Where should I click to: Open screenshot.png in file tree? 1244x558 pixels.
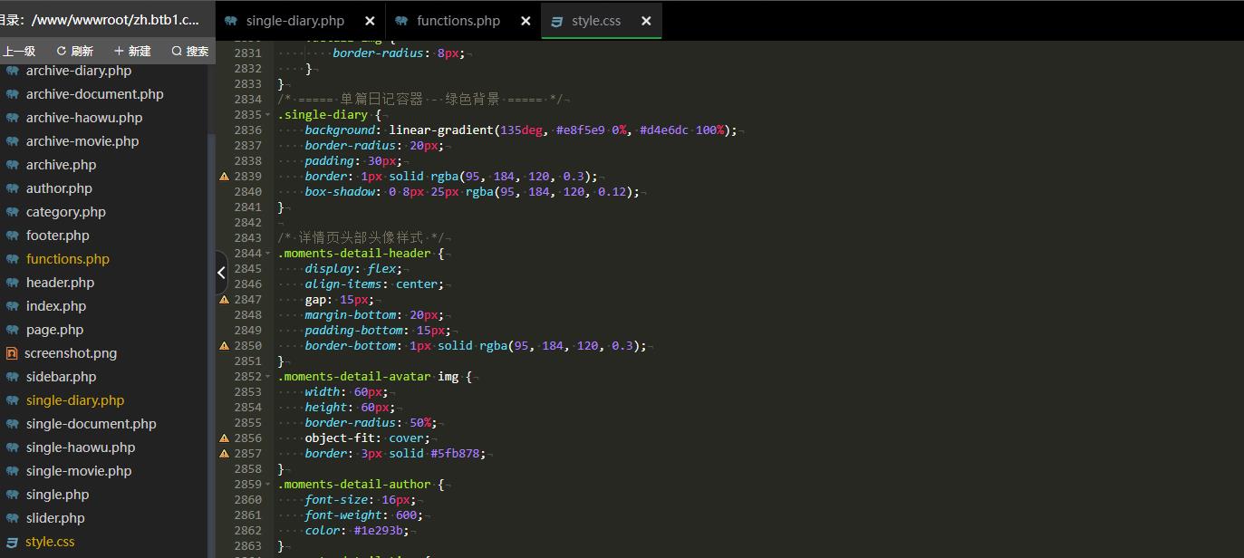point(70,353)
